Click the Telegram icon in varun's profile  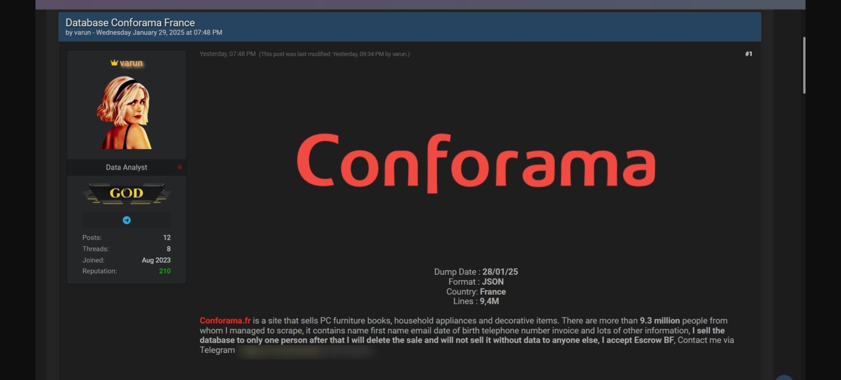127,220
